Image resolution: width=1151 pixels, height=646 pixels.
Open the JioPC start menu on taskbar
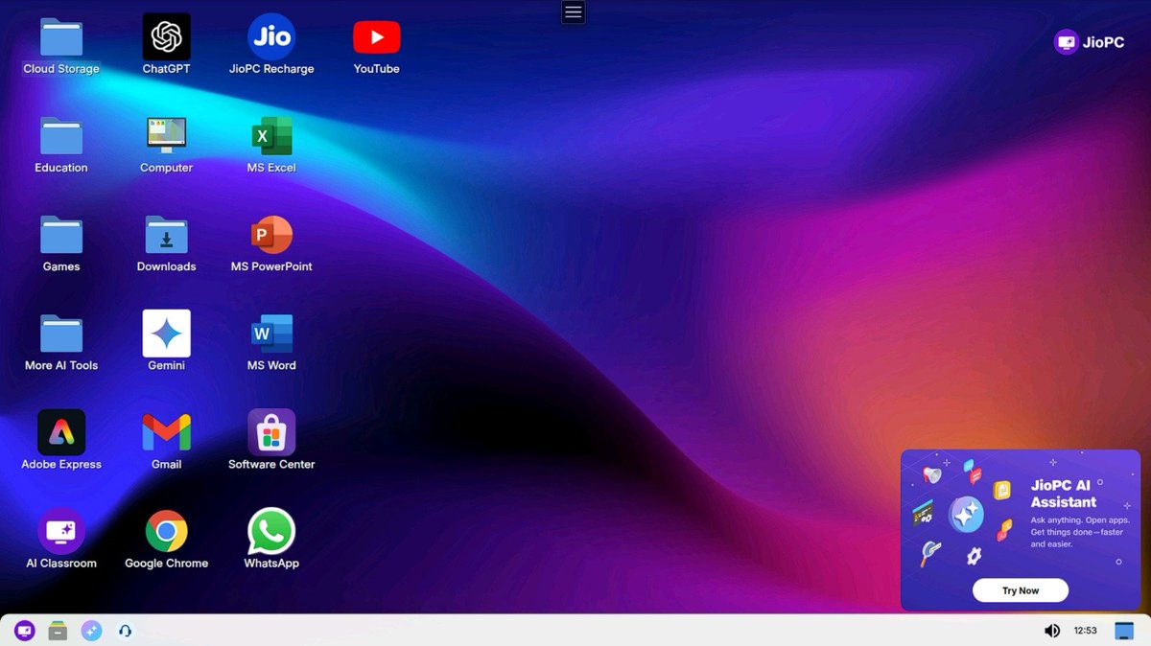point(25,631)
